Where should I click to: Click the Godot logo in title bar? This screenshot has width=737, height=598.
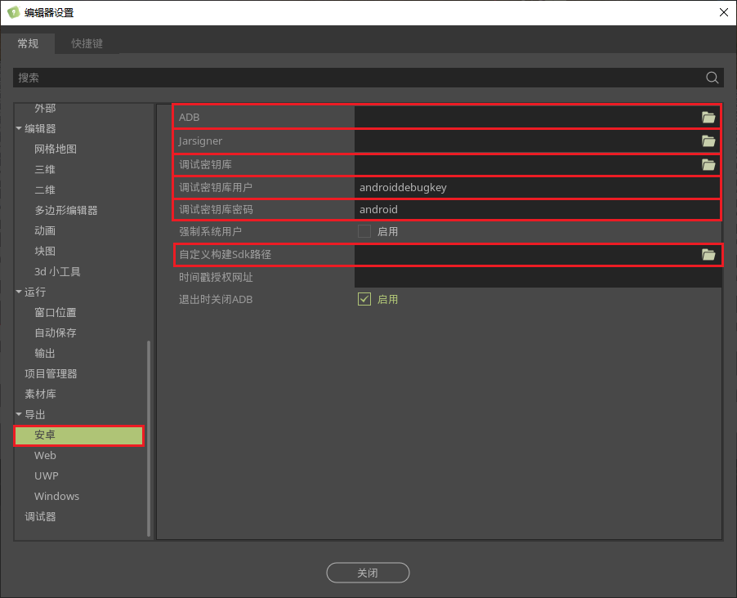tap(13, 12)
